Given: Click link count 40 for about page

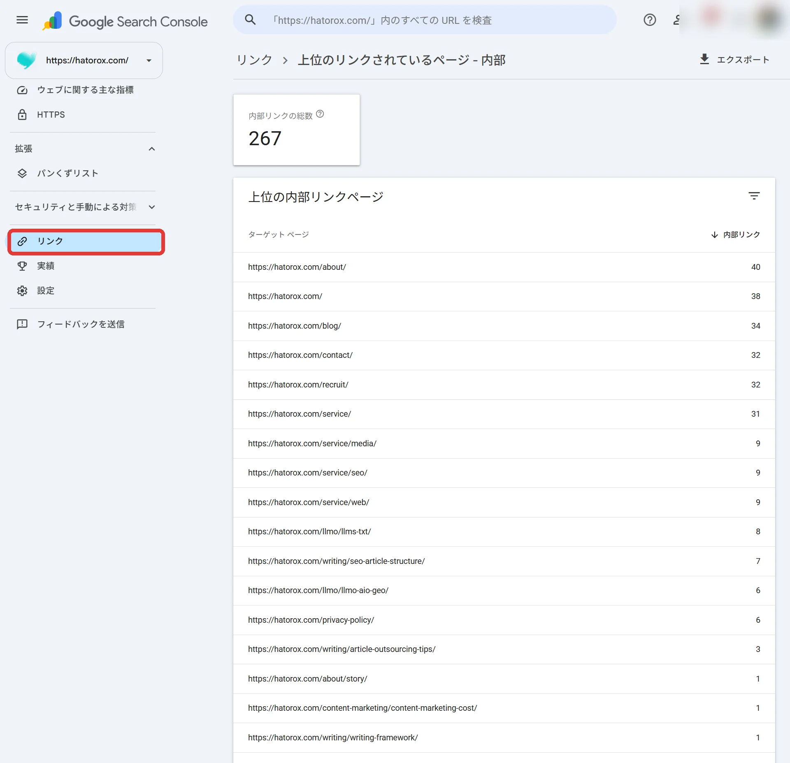Looking at the screenshot, I should (x=755, y=267).
